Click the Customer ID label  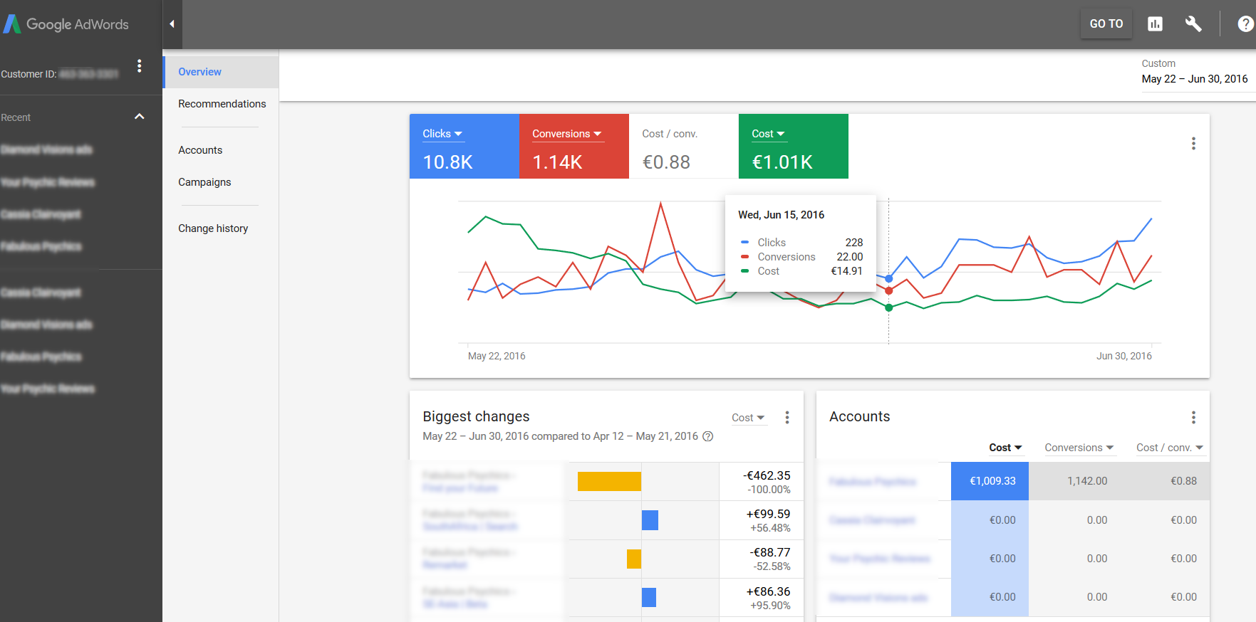pyautogui.click(x=28, y=74)
